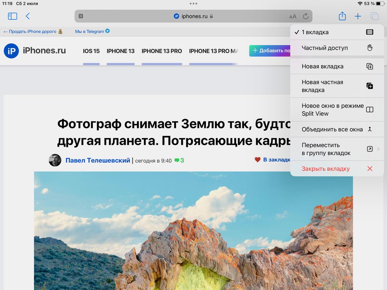Click the merge windows icon

coord(370,129)
